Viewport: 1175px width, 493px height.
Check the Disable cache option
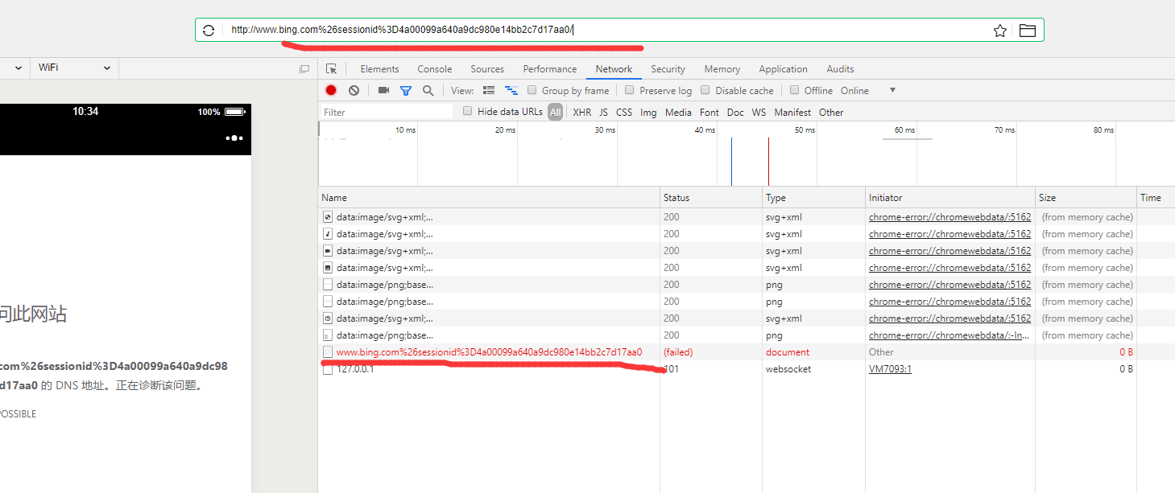[x=705, y=90]
